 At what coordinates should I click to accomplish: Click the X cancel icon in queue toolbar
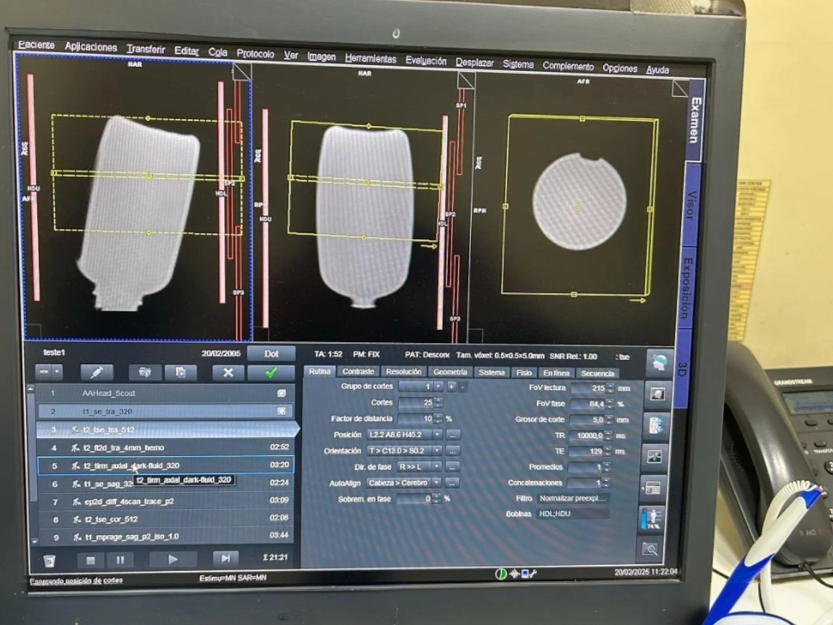pyautogui.click(x=228, y=373)
